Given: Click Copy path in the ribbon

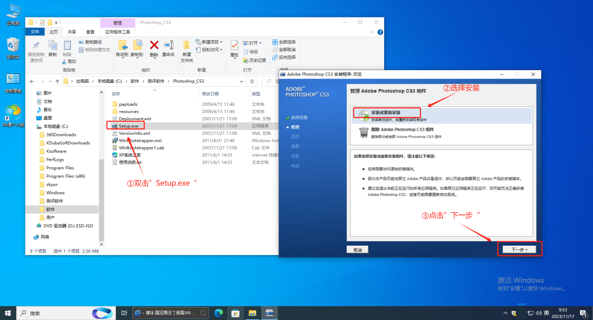Looking at the screenshot, I should (90, 42).
